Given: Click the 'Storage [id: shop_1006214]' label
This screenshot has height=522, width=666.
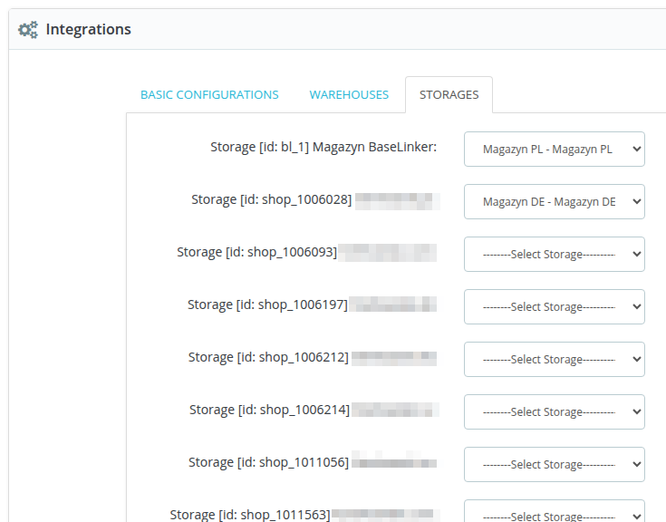Looking at the screenshot, I should 269,410.
